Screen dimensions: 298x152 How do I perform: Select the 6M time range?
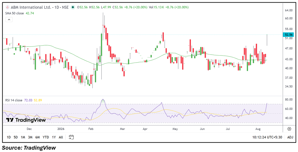(38, 137)
